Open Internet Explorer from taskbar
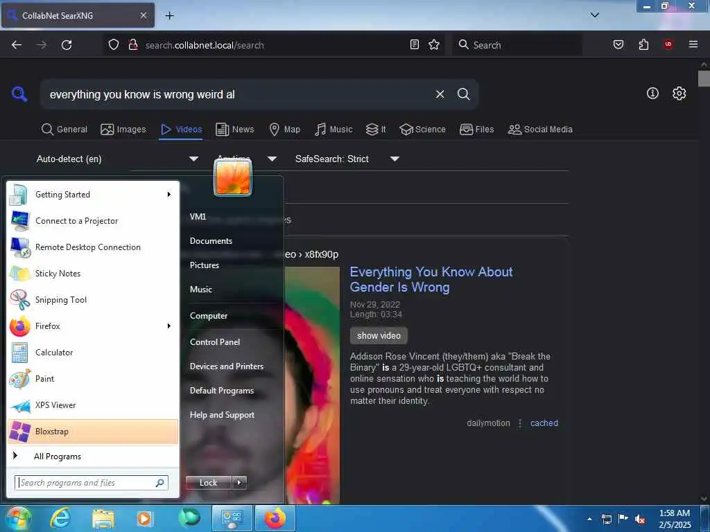The width and height of the screenshot is (710, 532). pyautogui.click(x=60, y=518)
